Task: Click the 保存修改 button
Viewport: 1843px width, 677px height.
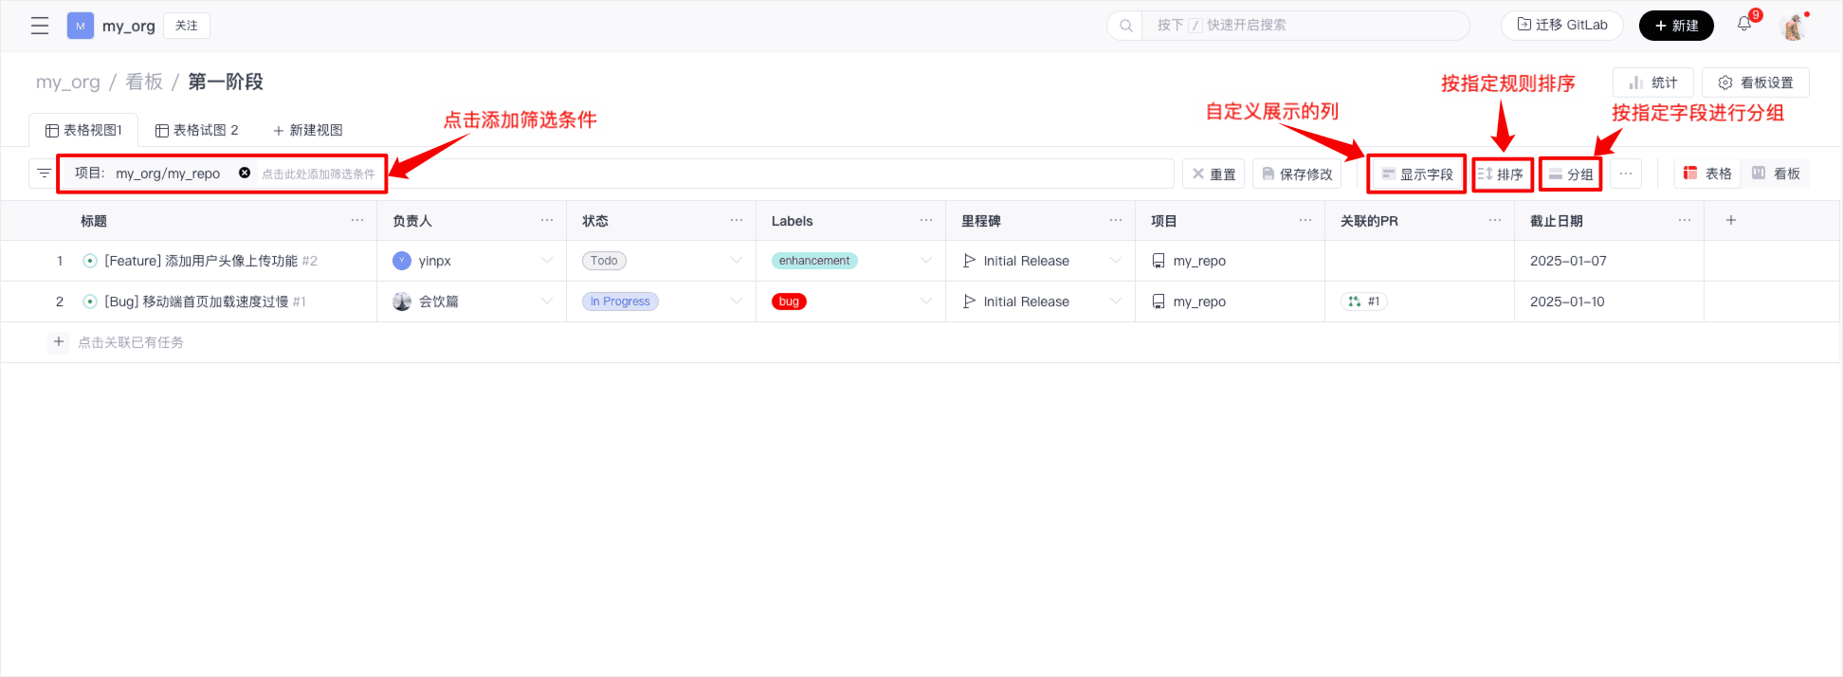Action: pos(1297,174)
